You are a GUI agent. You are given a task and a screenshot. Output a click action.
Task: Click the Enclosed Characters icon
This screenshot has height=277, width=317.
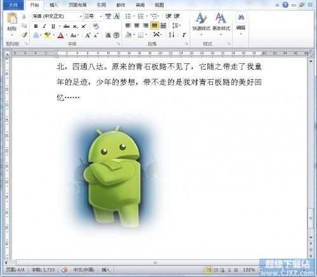point(117,35)
